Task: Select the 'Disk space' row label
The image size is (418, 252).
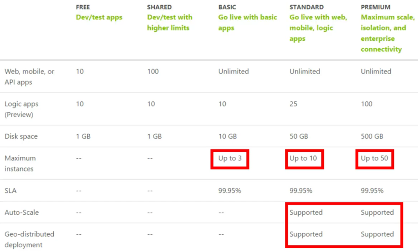Action: click(x=21, y=136)
